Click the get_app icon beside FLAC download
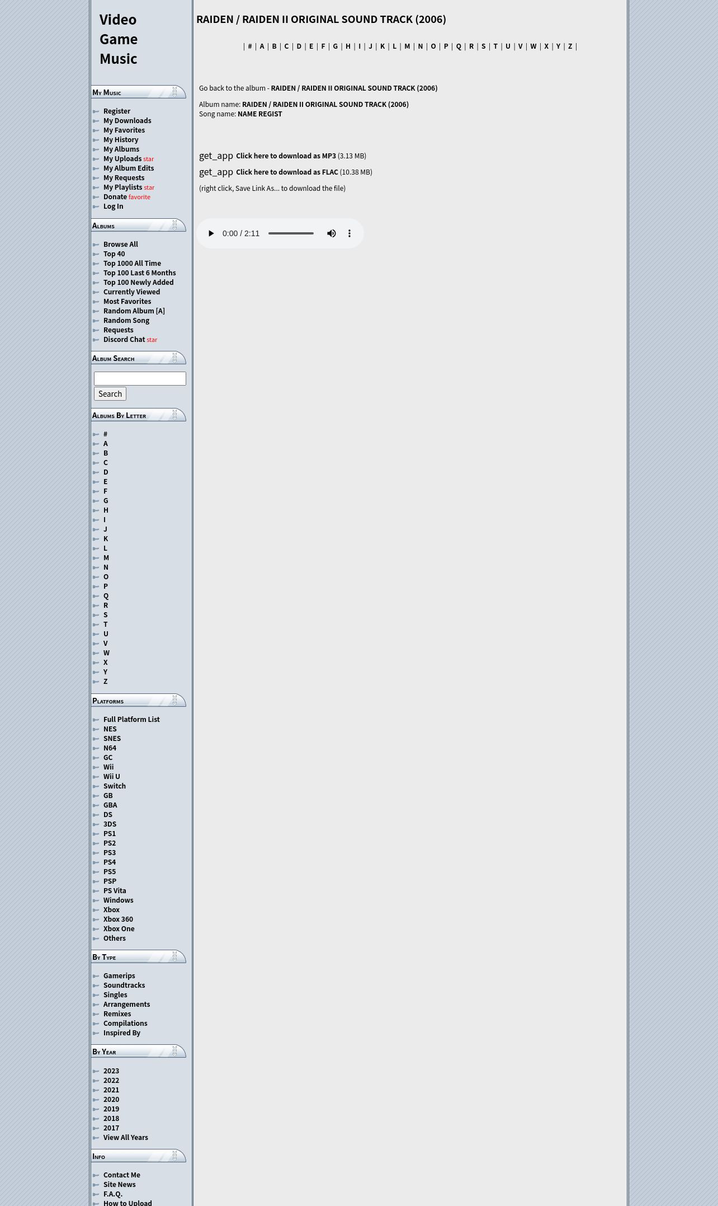 tap(216, 172)
